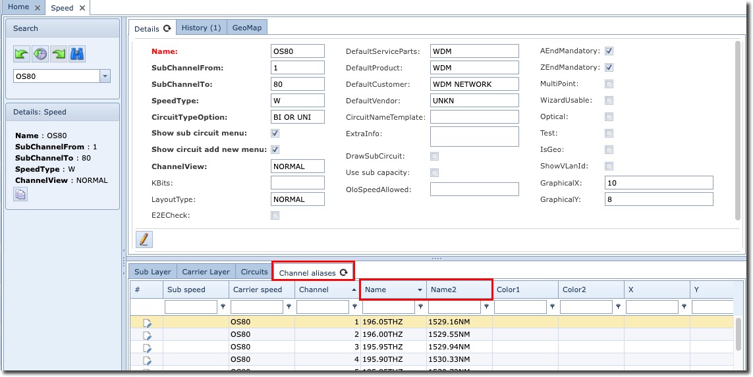
Task: Enable the MultiPoint checkbox
Action: [x=609, y=84]
